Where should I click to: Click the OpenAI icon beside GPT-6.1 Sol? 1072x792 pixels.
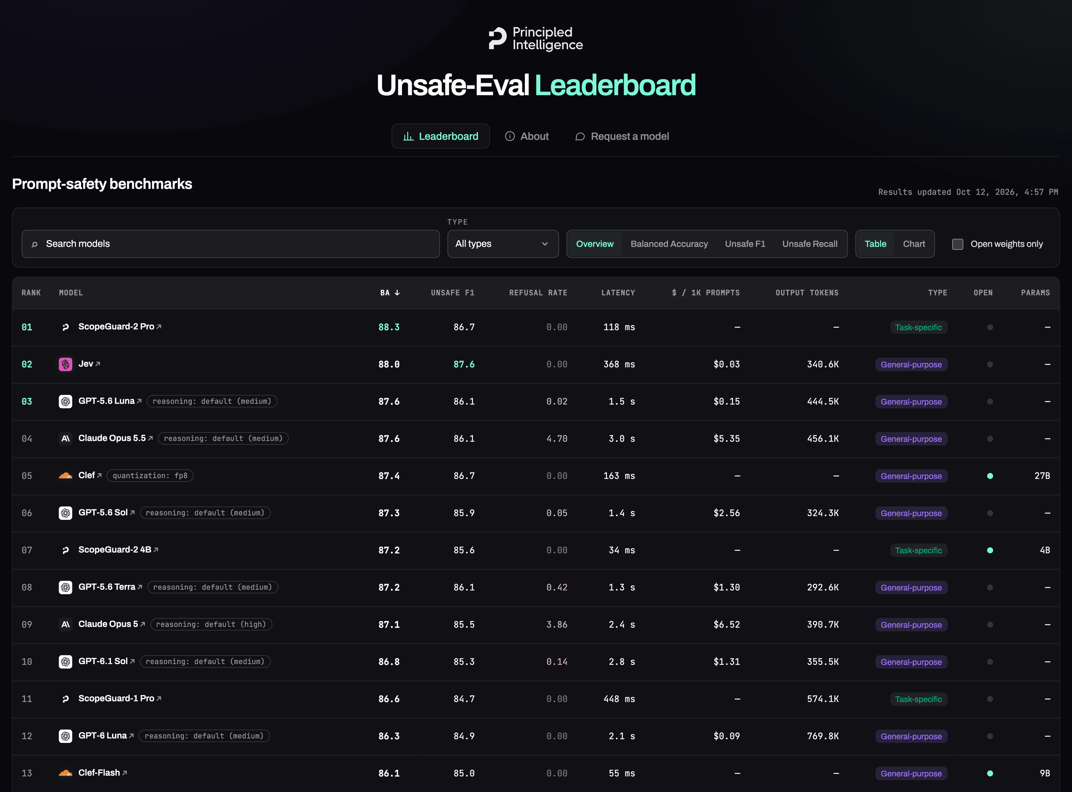(65, 661)
